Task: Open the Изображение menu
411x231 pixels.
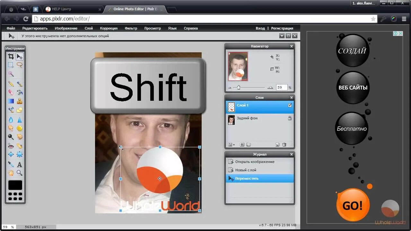Action: [66, 28]
